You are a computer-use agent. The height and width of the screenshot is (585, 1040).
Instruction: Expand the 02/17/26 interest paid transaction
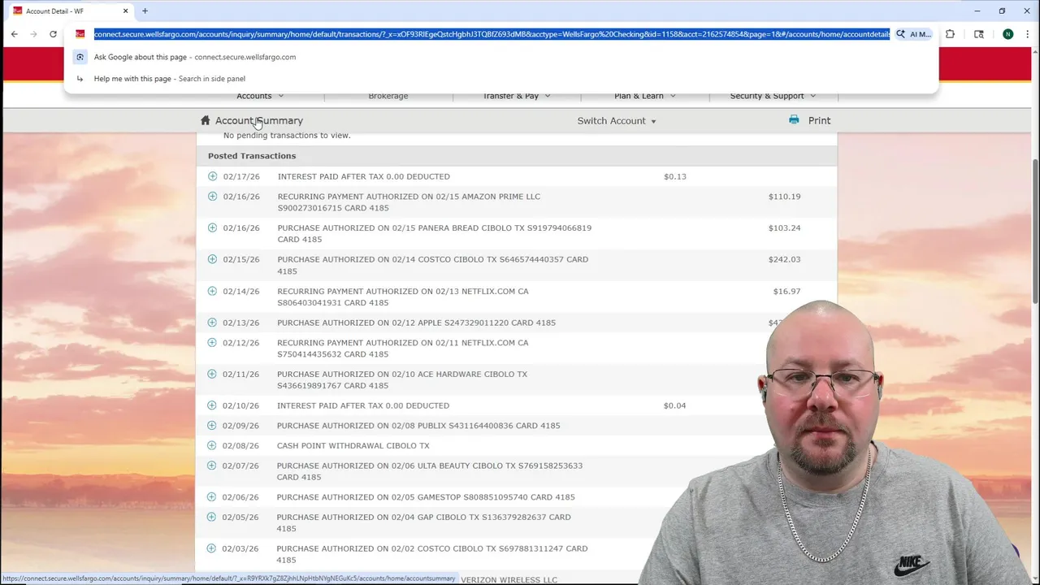(x=212, y=176)
